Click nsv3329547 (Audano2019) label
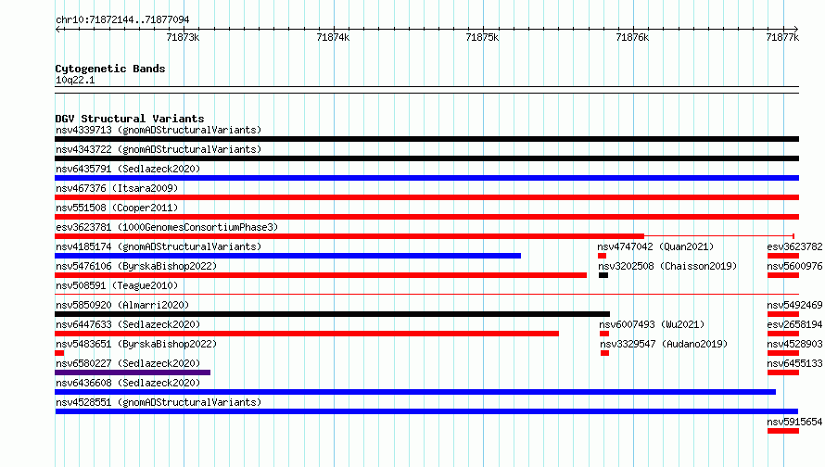The height and width of the screenshot is (467, 825). [664, 344]
